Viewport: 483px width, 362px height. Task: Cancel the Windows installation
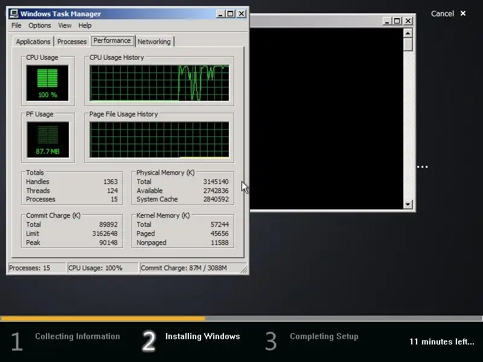[x=443, y=13]
